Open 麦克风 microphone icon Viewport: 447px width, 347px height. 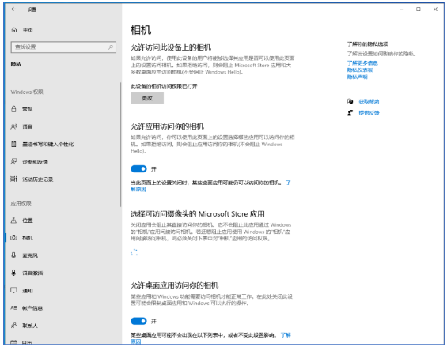[13, 255]
